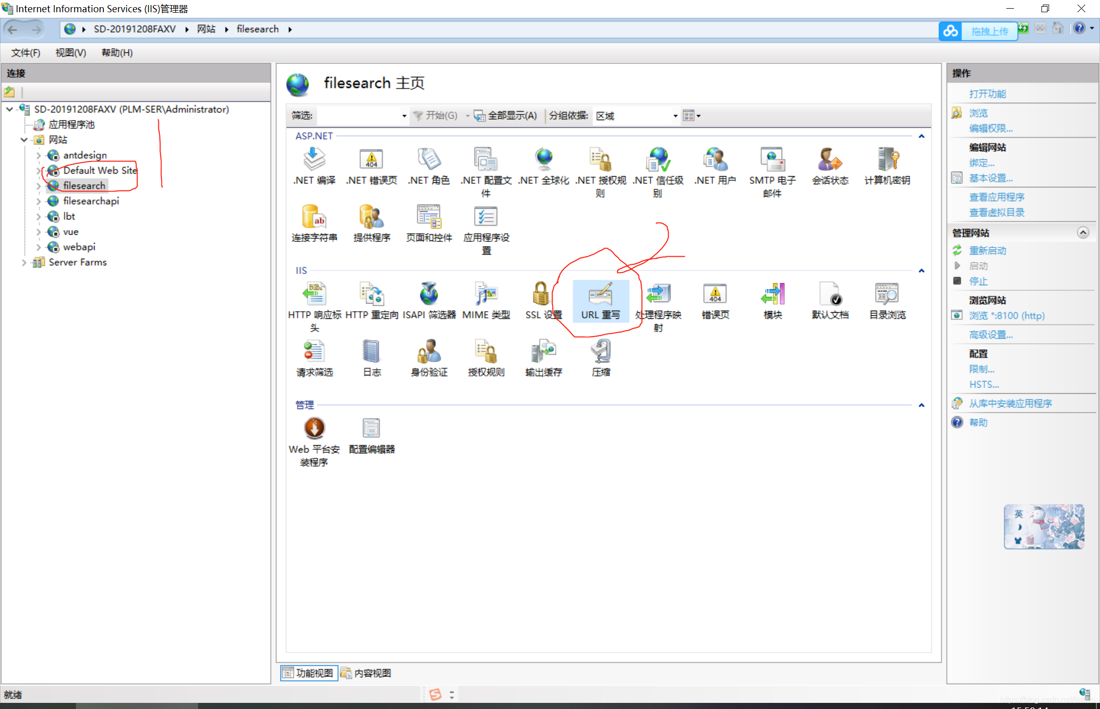Screen dimensions: 1100x709
Task: Click the back navigation arrow
Action: (13, 30)
